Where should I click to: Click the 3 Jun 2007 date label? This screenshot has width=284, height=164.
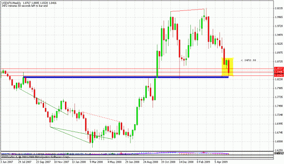pyautogui.click(x=7, y=162)
